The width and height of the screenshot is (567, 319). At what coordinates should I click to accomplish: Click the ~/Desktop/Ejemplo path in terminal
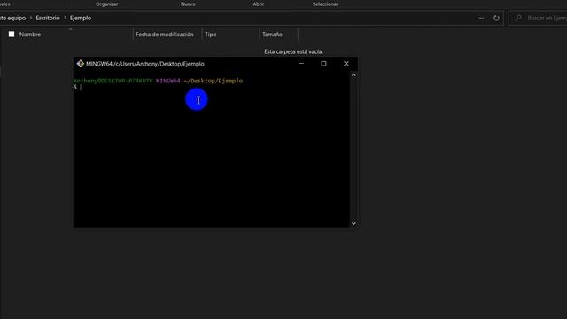213,81
